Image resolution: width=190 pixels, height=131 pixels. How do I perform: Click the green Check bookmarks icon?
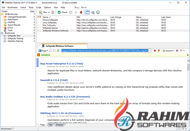[62, 12]
